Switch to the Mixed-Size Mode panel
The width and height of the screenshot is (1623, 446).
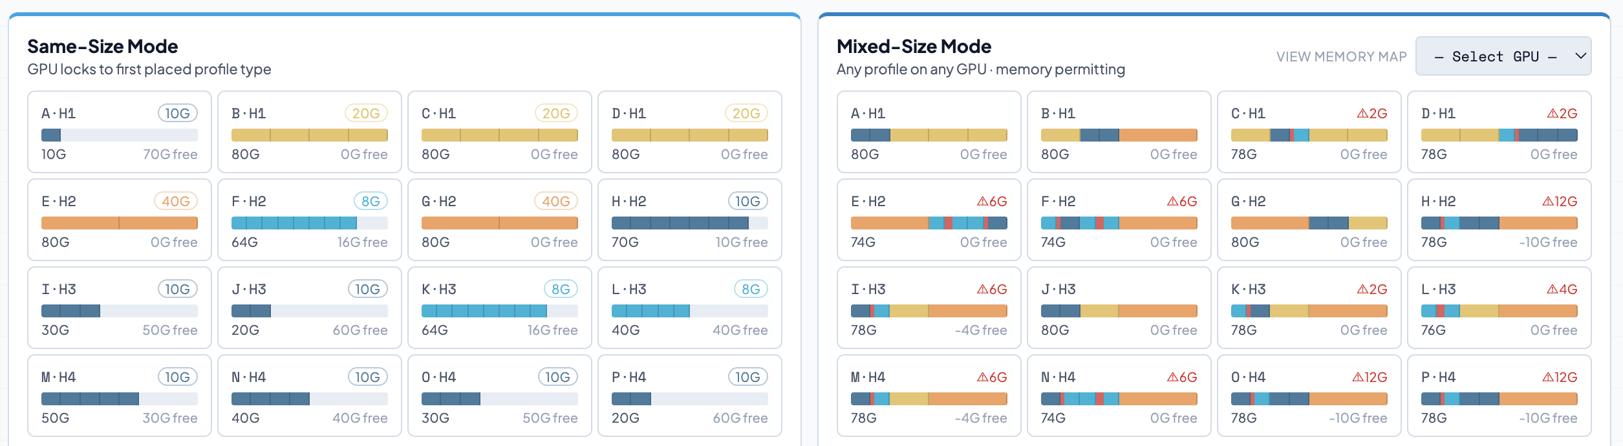pos(914,46)
